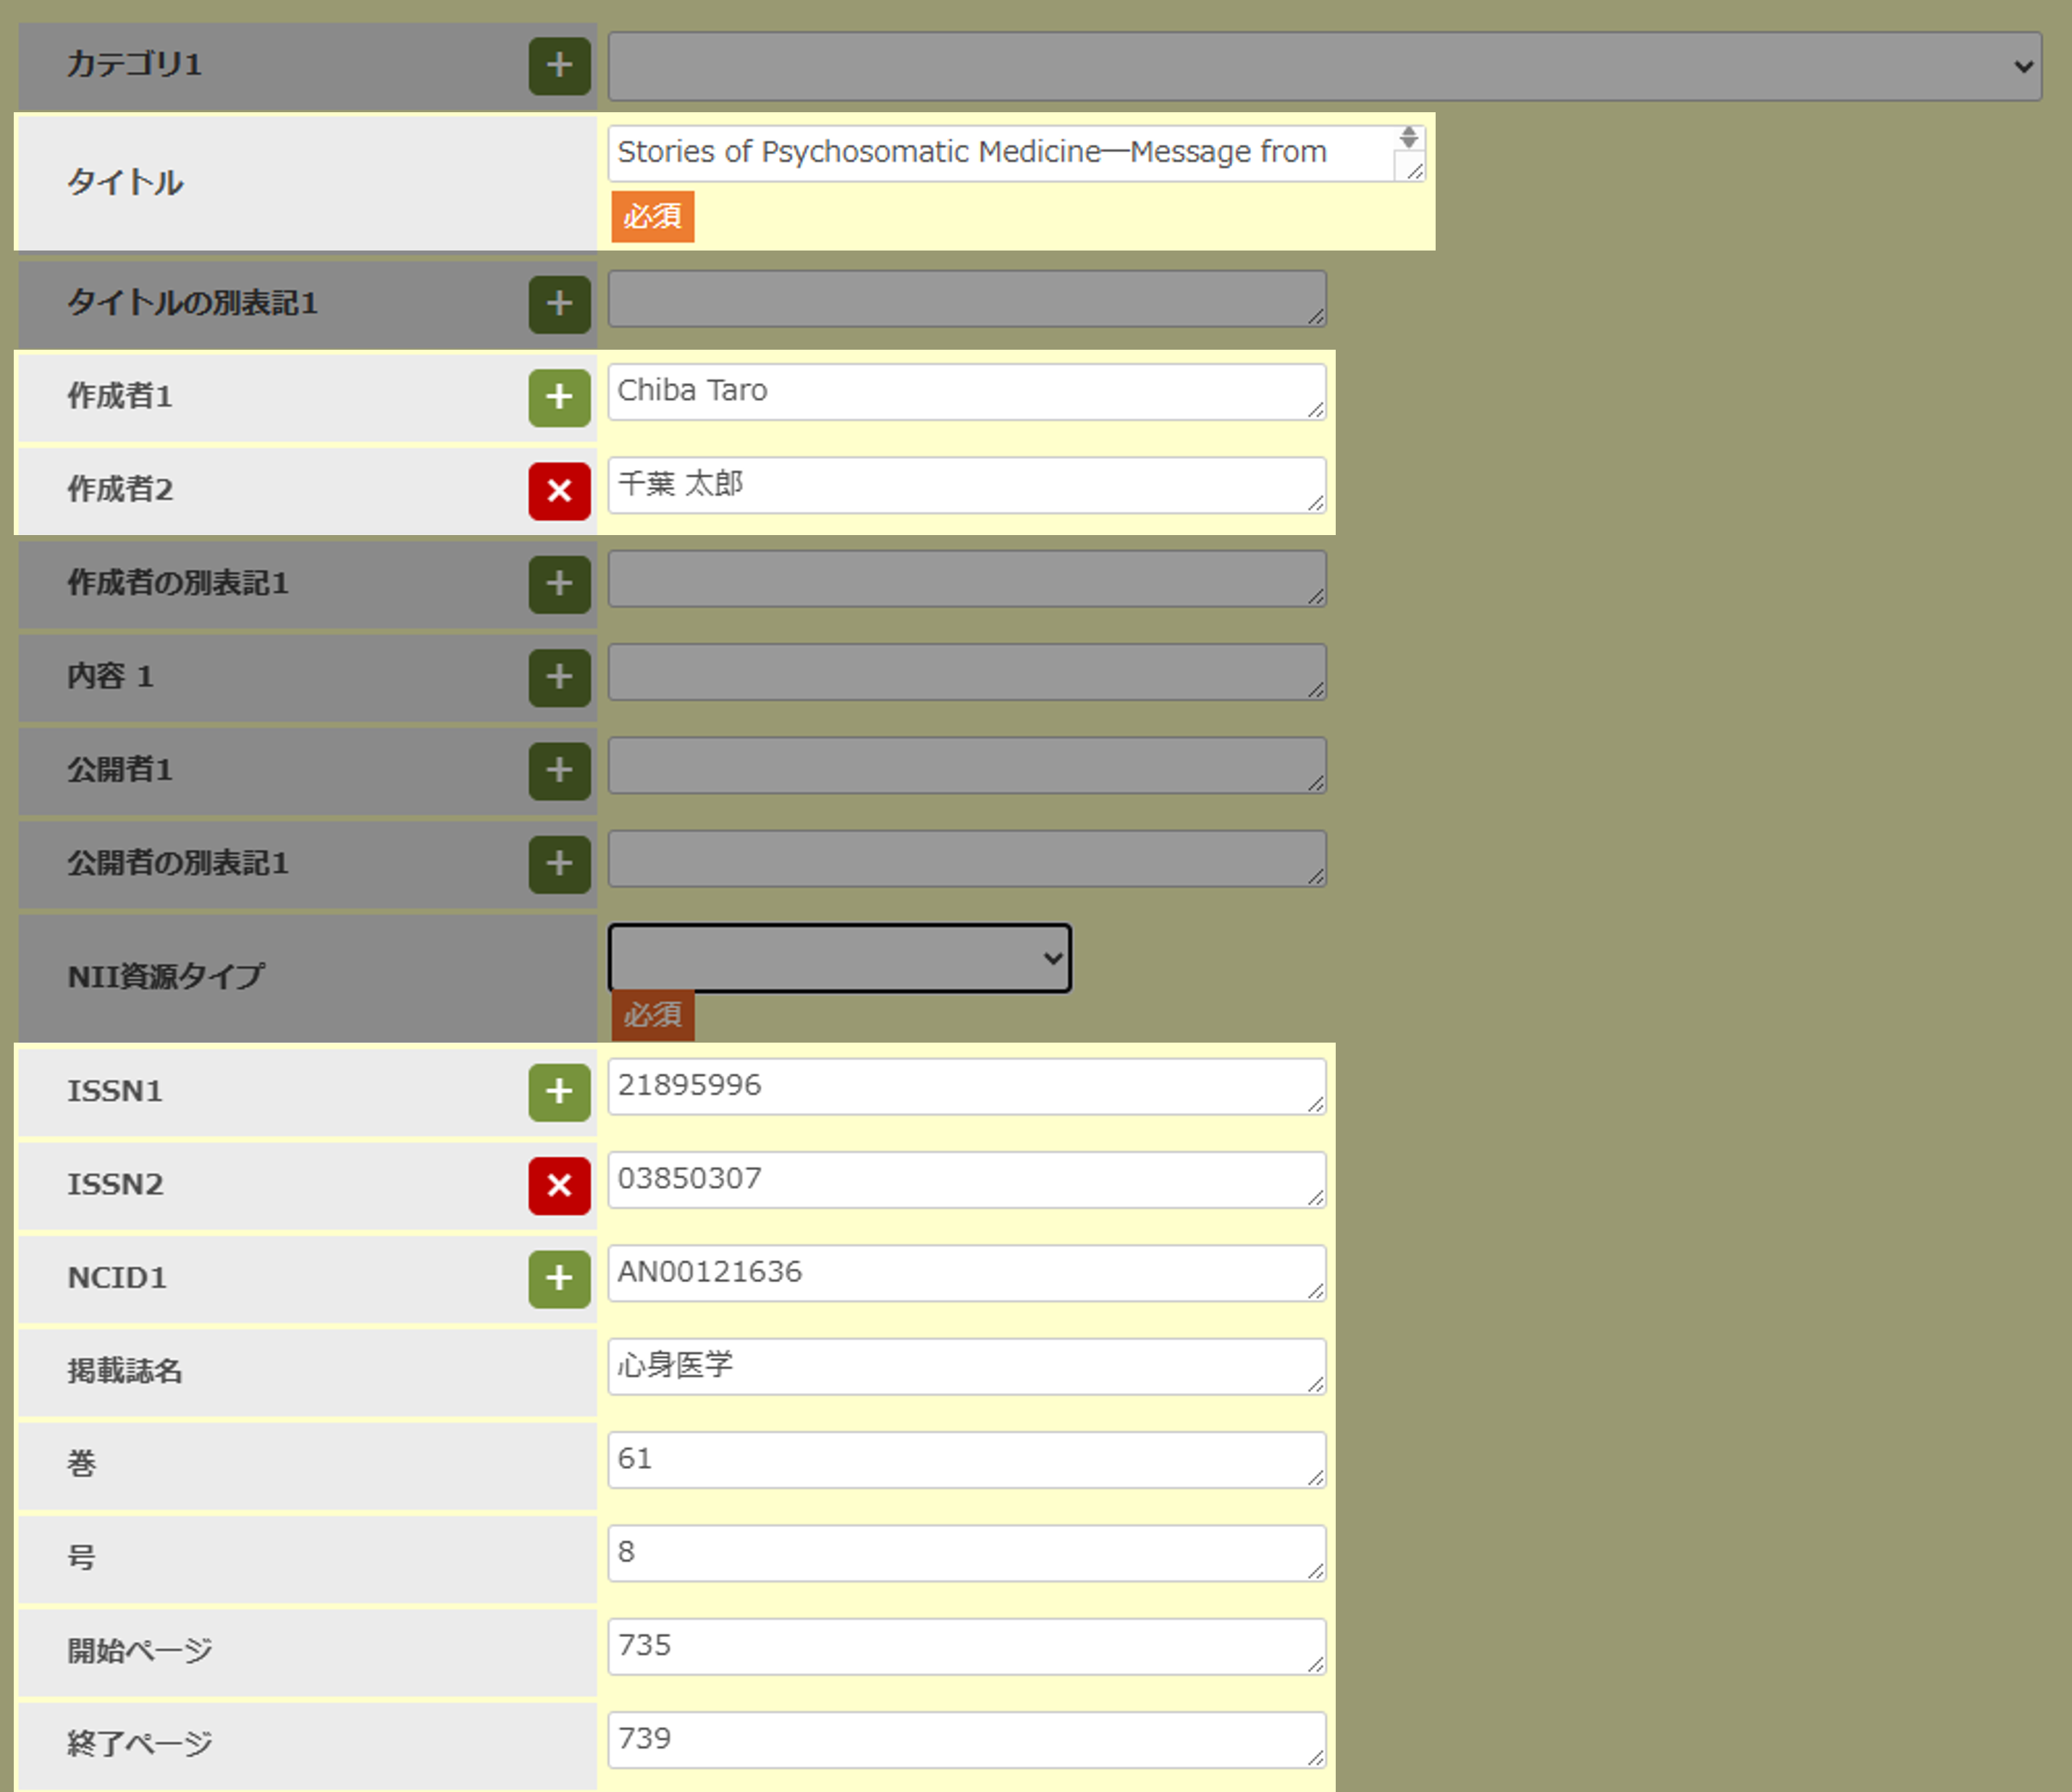The width and height of the screenshot is (2072, 1792).
Task: Add another タイトルの別表記 field with plus icon
Action: (559, 304)
